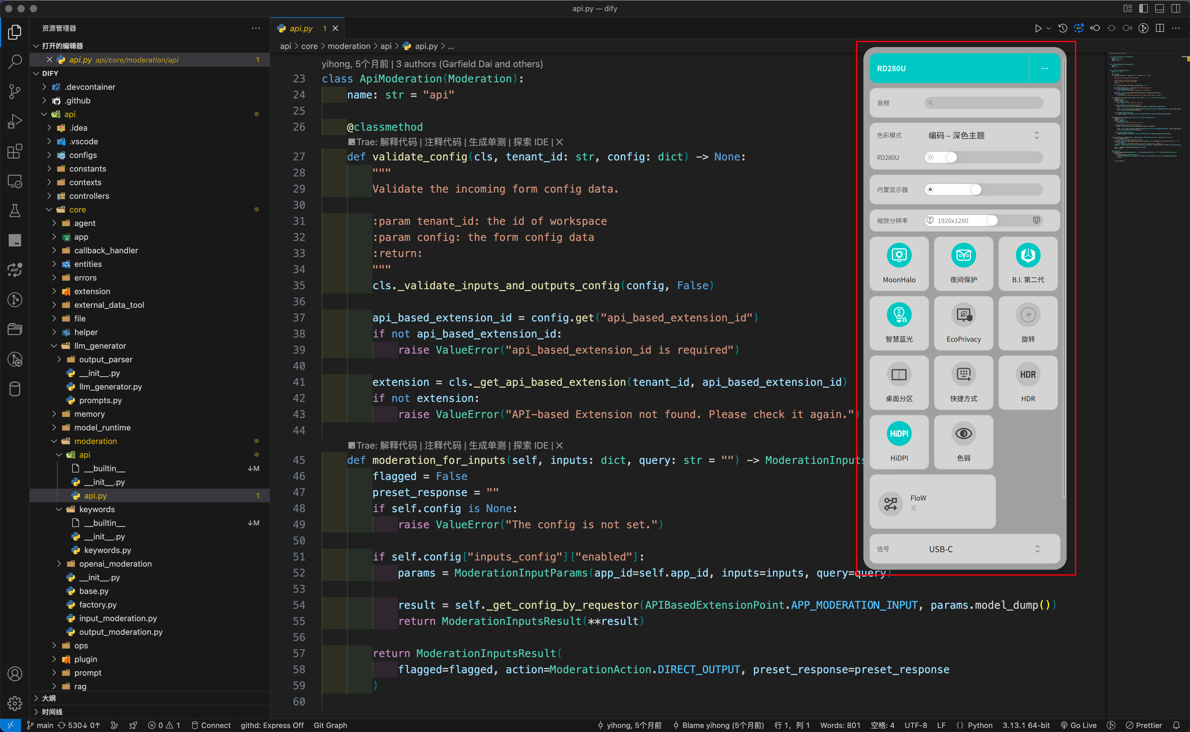
Task: Open the Search view in activity bar
Action: (x=15, y=62)
